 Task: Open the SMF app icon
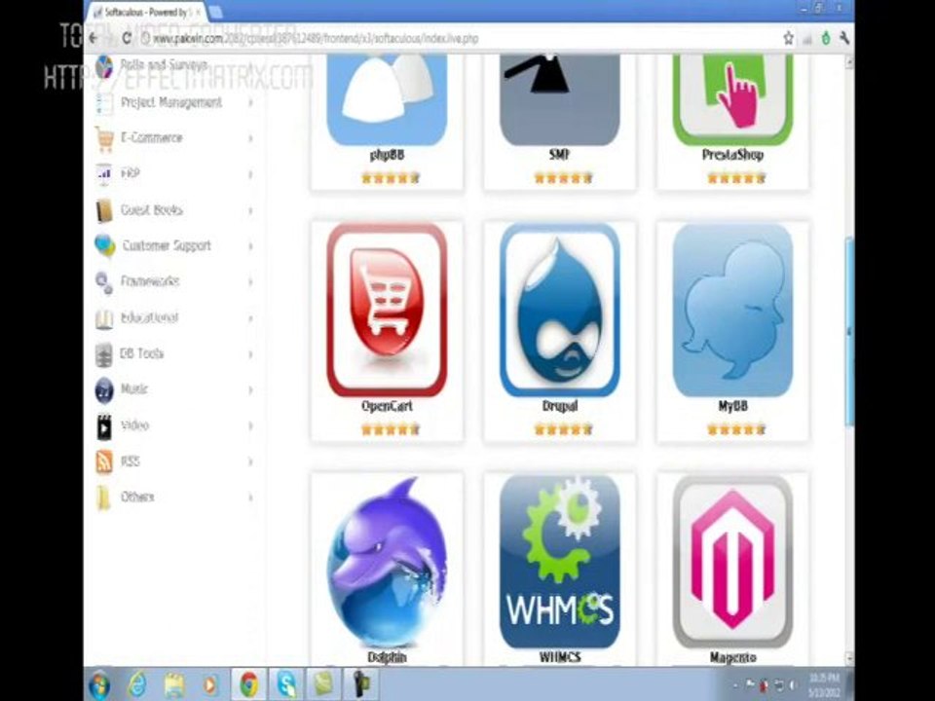click(559, 99)
